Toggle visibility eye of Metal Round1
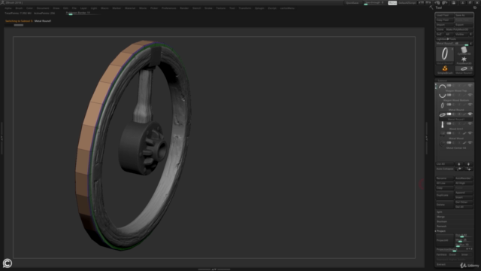 click(x=470, y=114)
